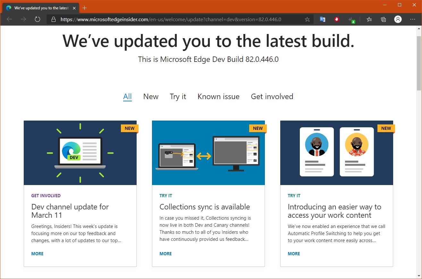Screen dimensions: 422x279
Task: Add page to favorites star icon
Action: pos(307,19)
